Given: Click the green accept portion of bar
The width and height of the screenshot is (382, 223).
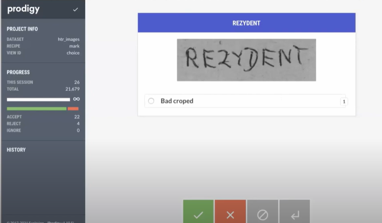Looking at the screenshot, I should click(36, 109).
